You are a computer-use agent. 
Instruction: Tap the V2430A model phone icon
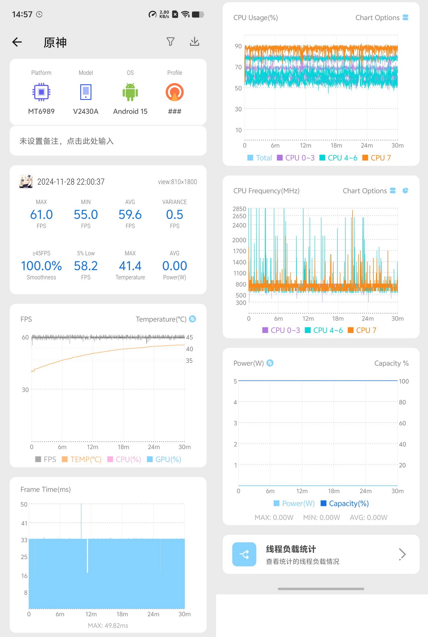click(86, 92)
